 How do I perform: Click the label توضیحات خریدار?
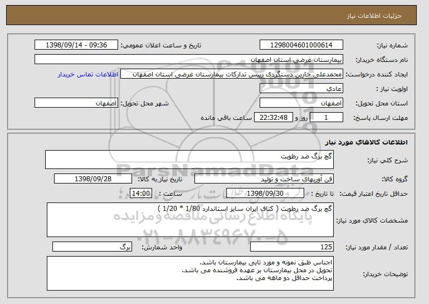click(x=385, y=274)
